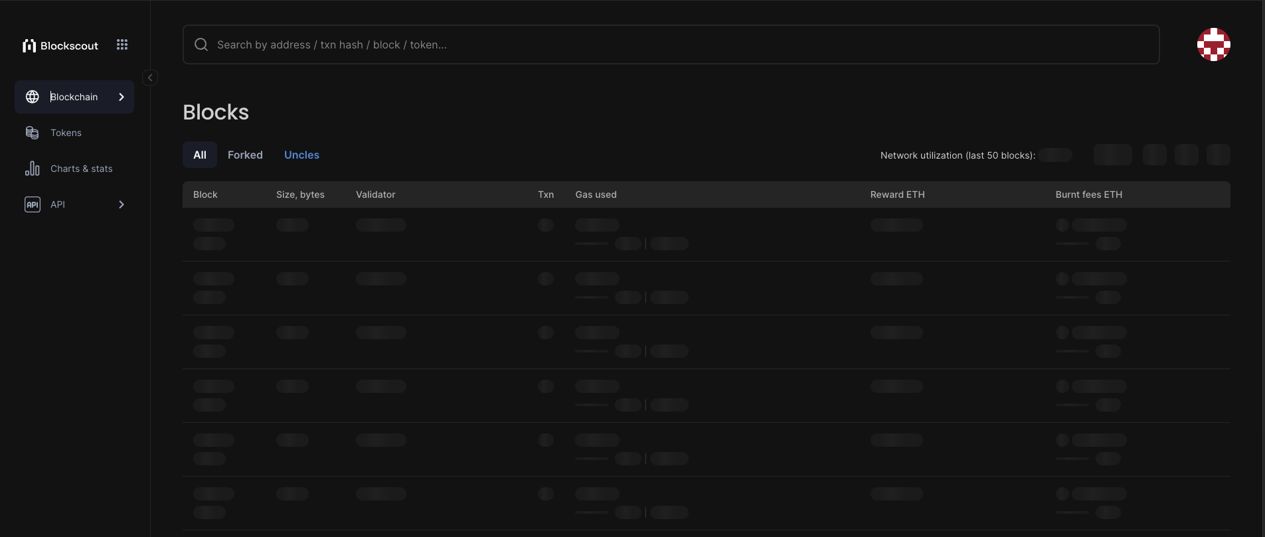Collapse the sidebar navigation
The width and height of the screenshot is (1265, 537).
pos(150,78)
